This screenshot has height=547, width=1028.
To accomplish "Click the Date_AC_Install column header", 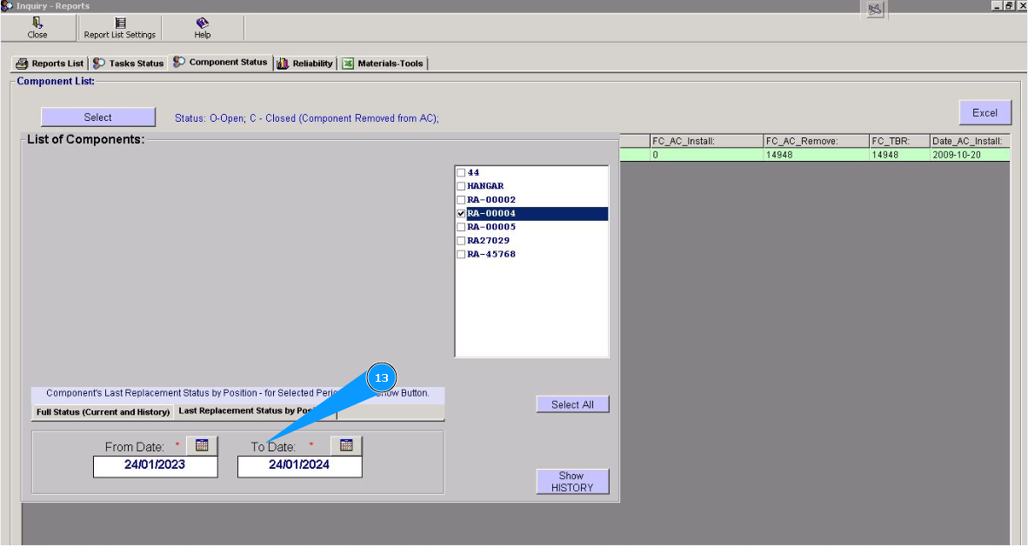I will pyautogui.click(x=970, y=141).
